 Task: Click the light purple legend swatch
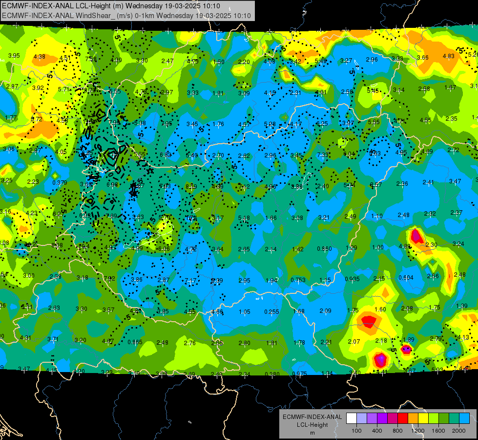[372, 418]
